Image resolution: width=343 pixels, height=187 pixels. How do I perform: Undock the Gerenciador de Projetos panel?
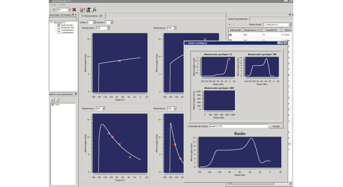pos(73,15)
